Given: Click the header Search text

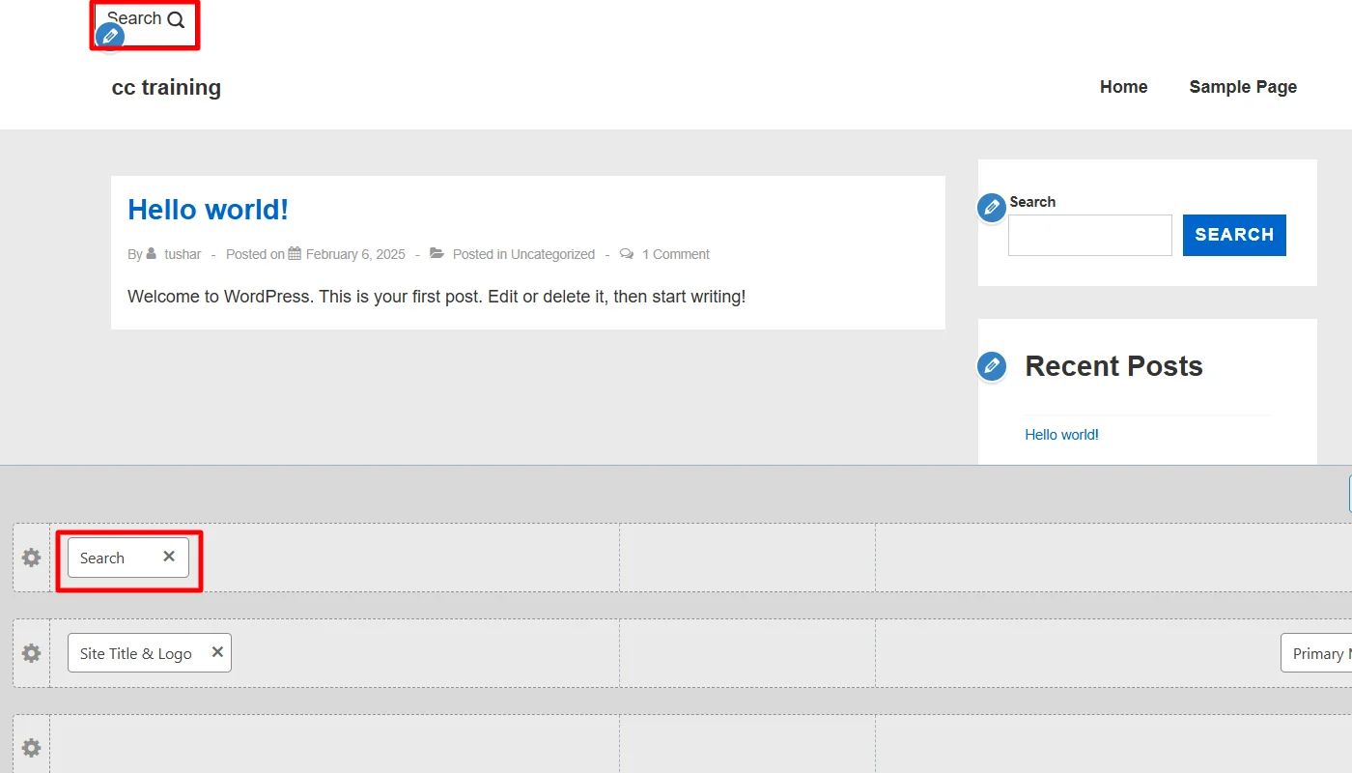Looking at the screenshot, I should click(x=134, y=18).
